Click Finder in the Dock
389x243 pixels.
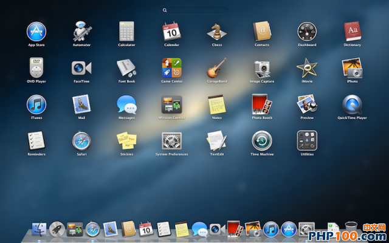tap(39, 228)
